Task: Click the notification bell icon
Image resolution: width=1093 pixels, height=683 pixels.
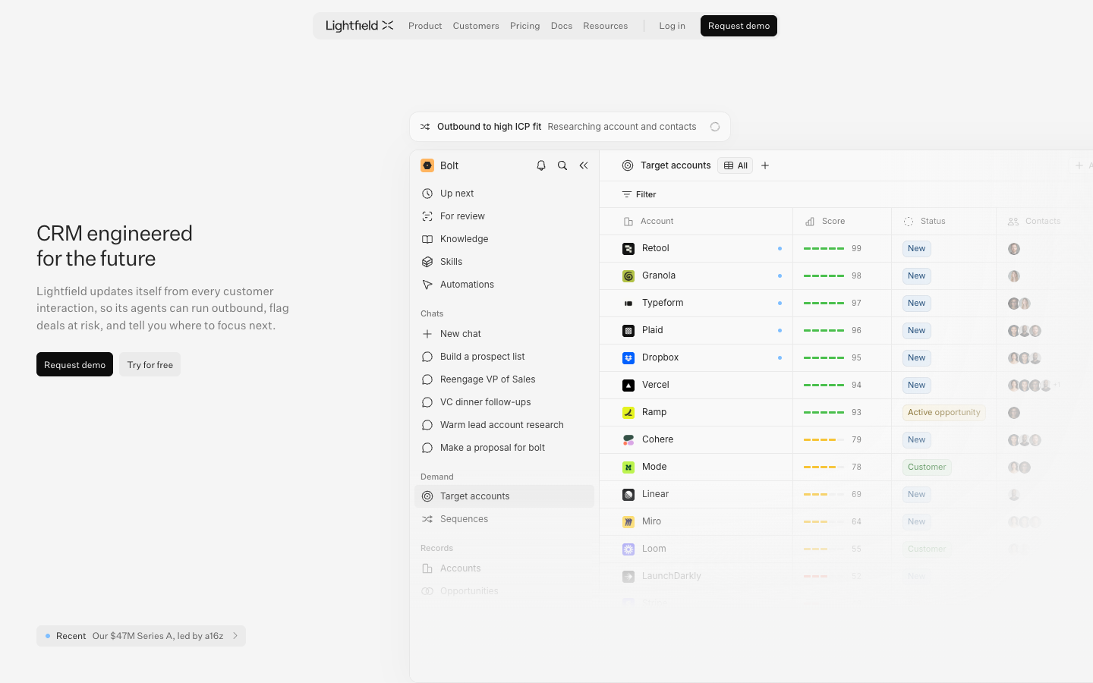Action: [x=541, y=165]
